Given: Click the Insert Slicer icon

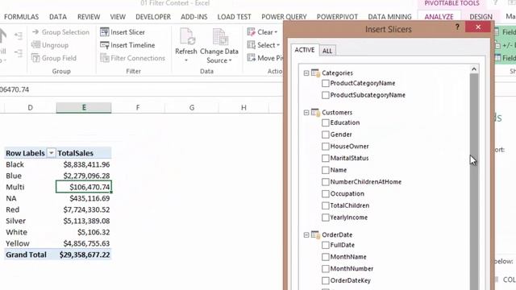Looking at the screenshot, I should pos(104,32).
